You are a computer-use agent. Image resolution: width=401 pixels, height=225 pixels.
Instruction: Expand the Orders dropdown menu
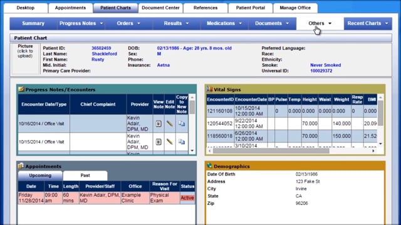[128, 24]
